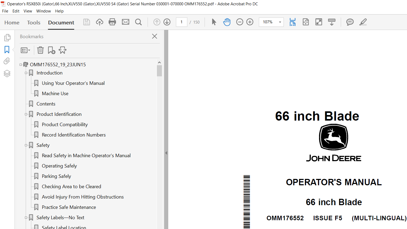407x229 pixels.
Task: Print the document with printer icon
Action: pyautogui.click(x=112, y=22)
